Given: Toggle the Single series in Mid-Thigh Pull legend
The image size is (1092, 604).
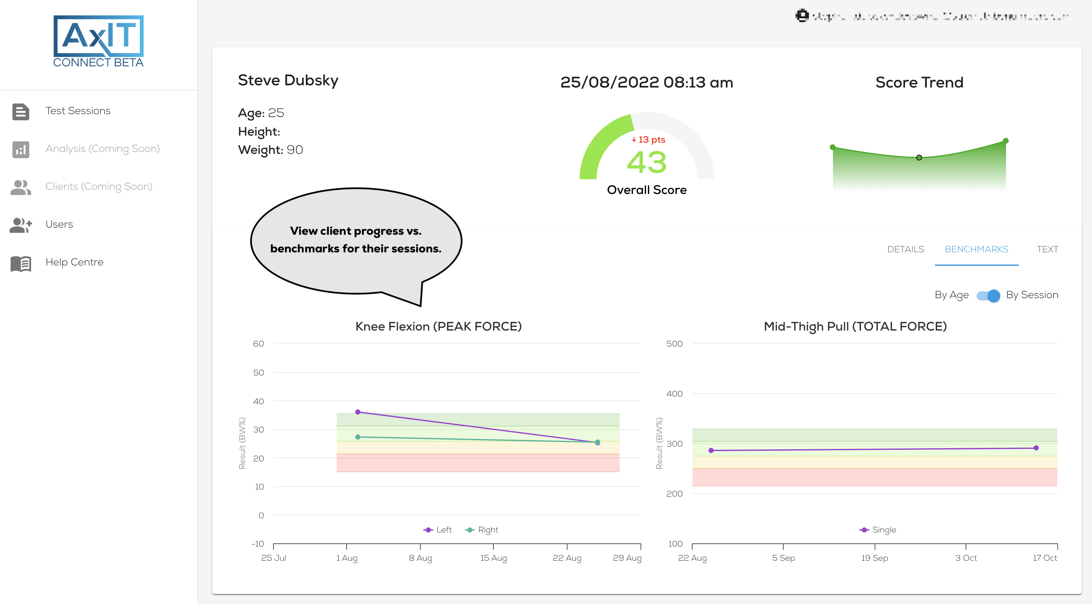Looking at the screenshot, I should click(878, 529).
